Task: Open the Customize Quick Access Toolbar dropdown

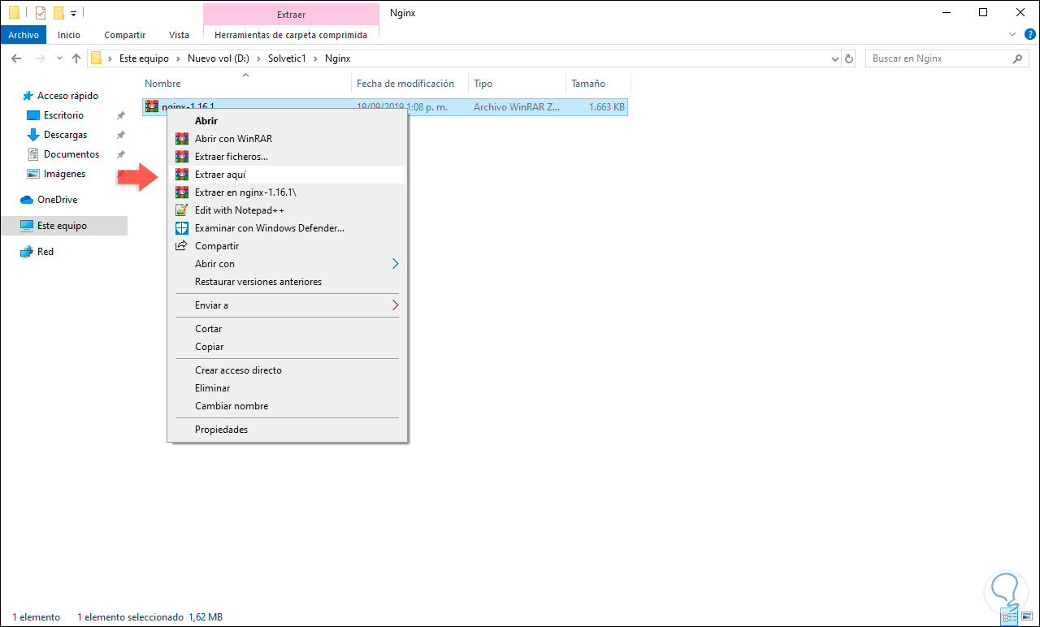Action: 73,14
